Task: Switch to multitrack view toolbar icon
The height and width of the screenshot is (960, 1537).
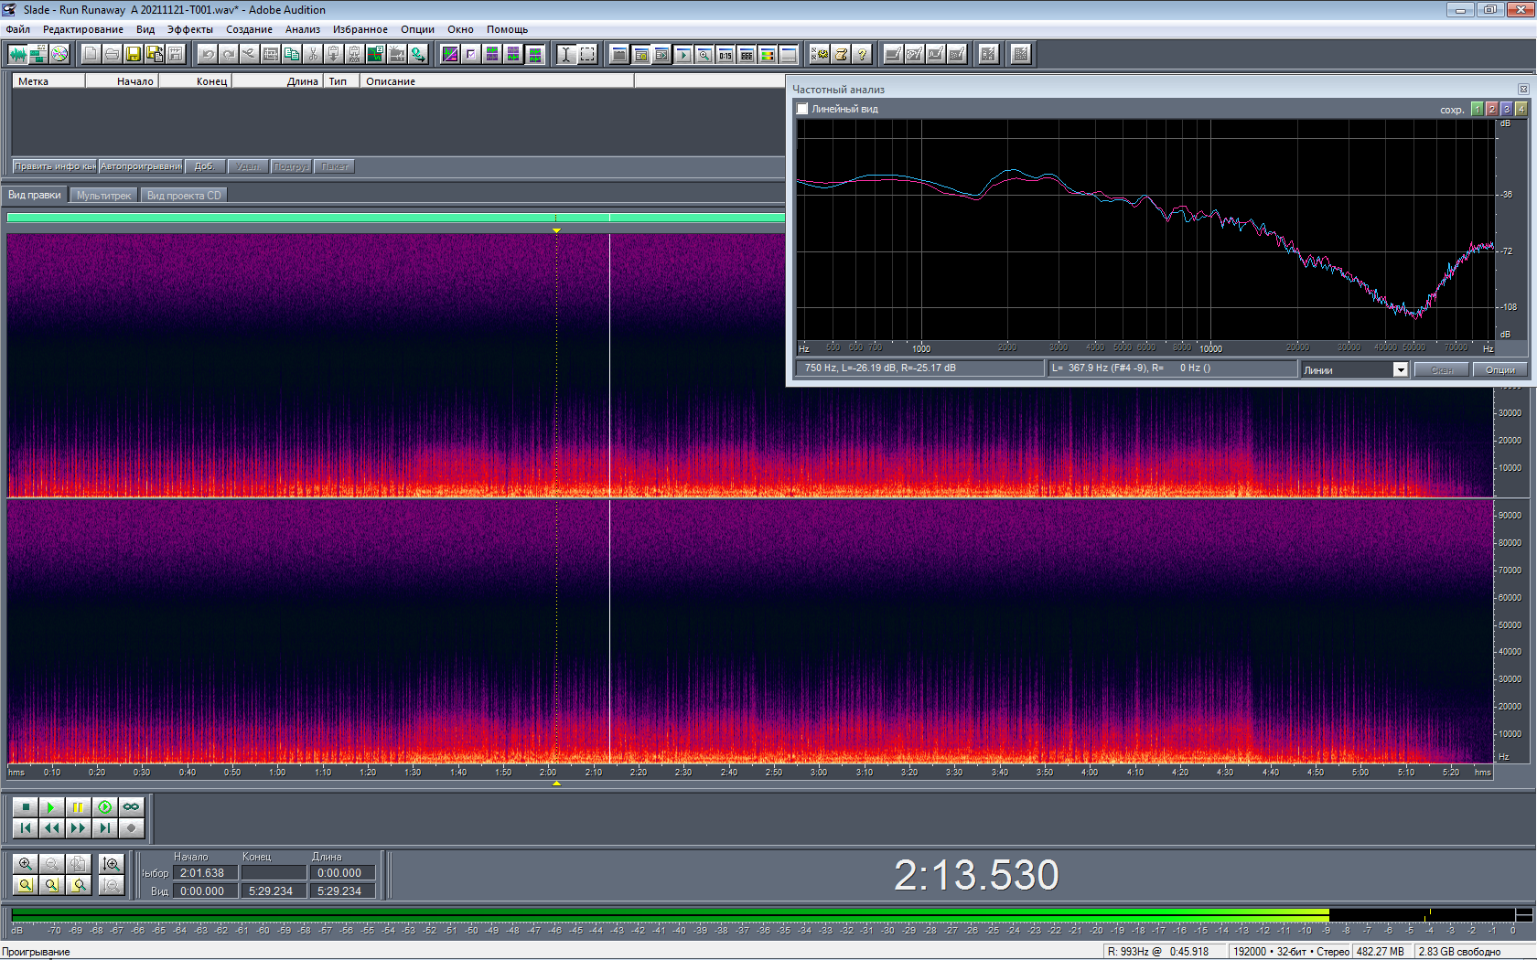Action: tap(38, 54)
